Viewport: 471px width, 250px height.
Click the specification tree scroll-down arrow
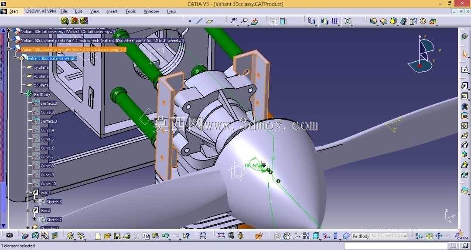(3, 226)
